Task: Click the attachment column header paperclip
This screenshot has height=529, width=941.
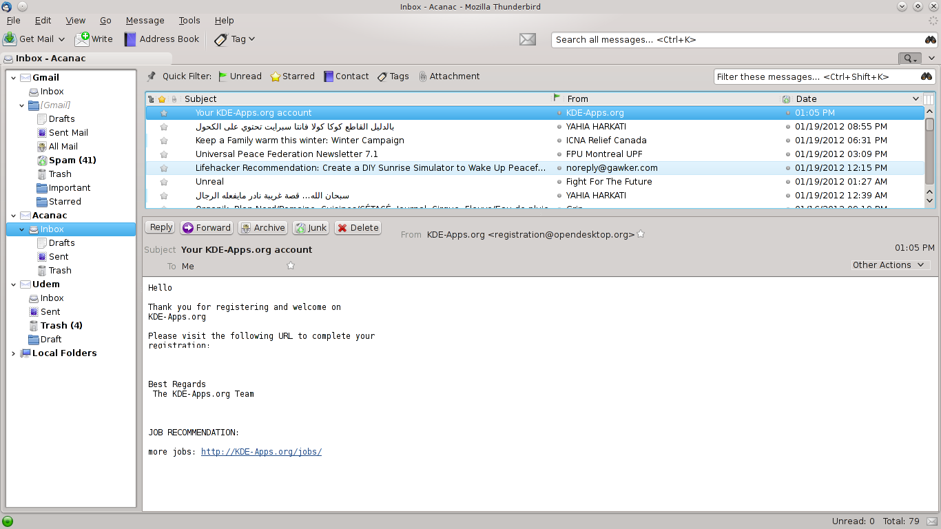Action: [x=174, y=99]
